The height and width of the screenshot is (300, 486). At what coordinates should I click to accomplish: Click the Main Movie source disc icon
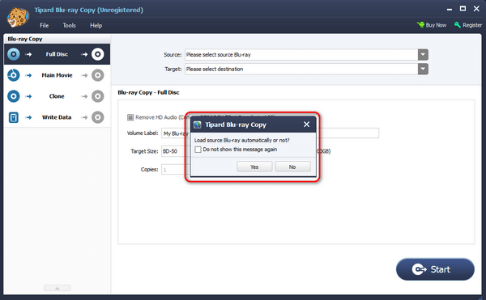pos(13,75)
